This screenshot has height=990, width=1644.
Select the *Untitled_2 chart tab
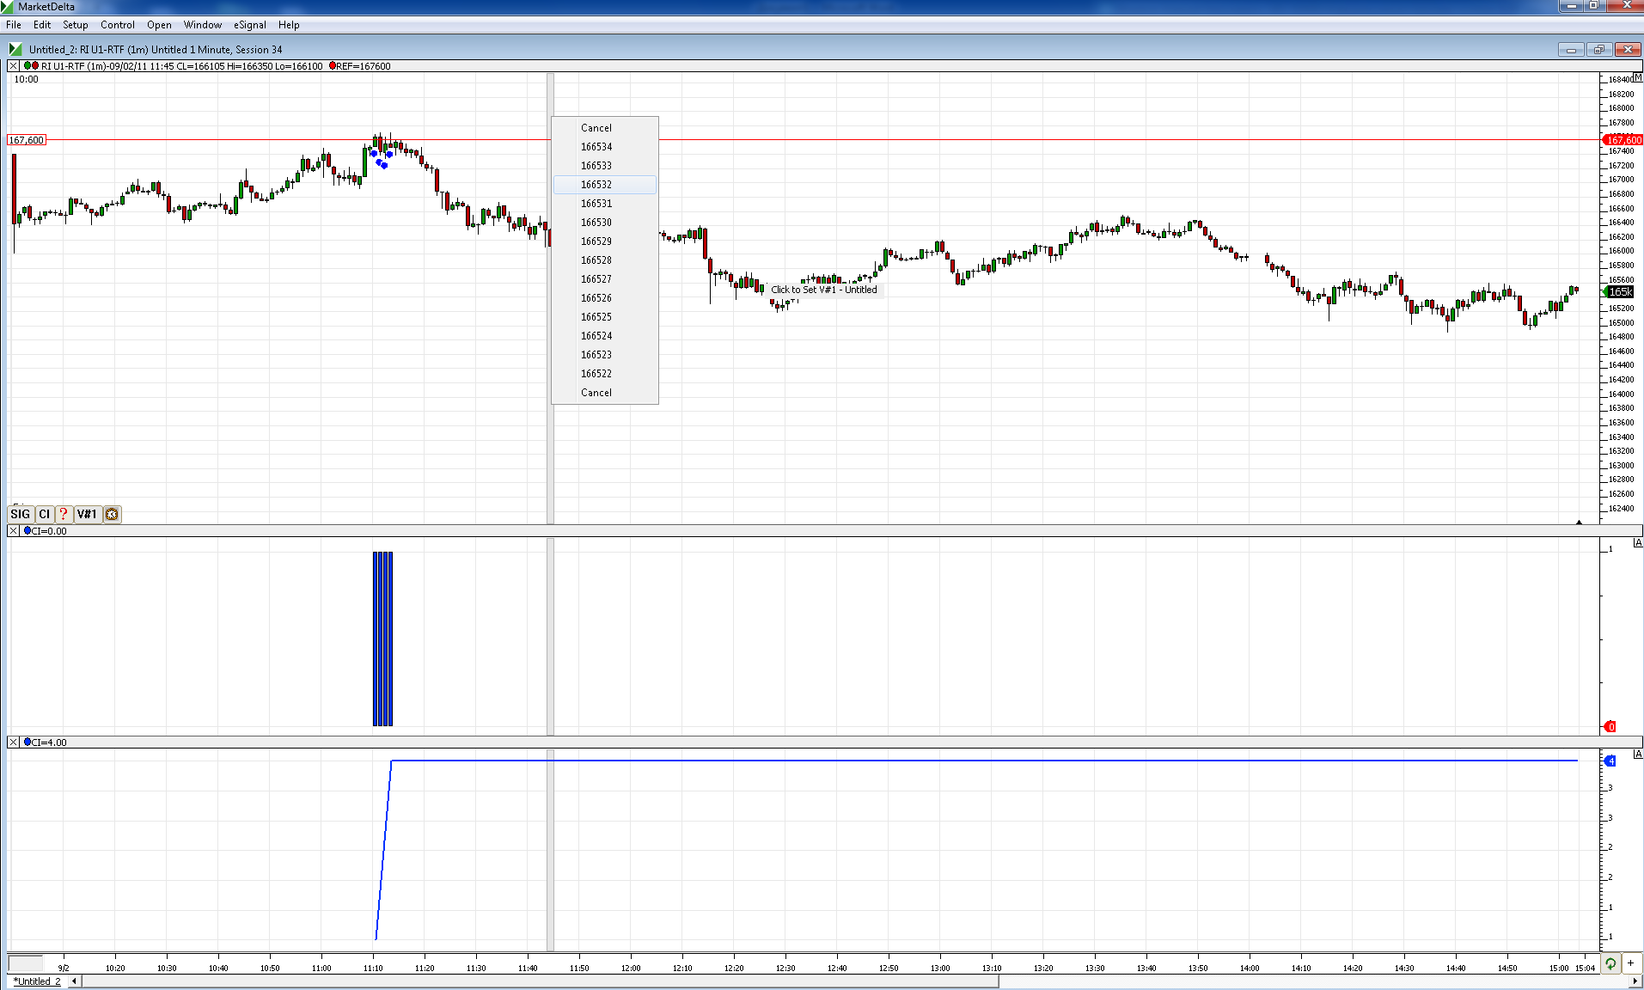point(38,981)
